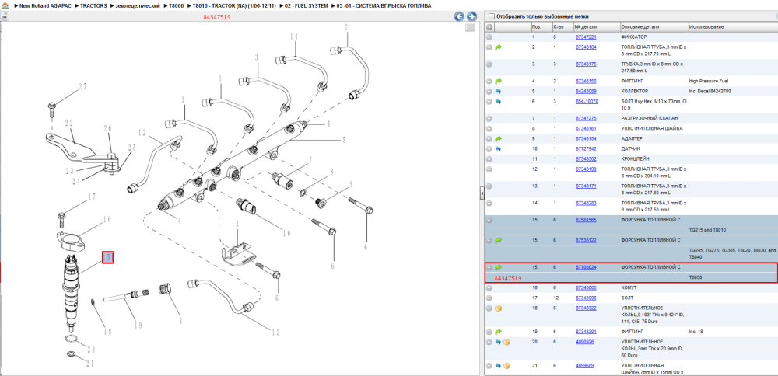The width and height of the screenshot is (778, 376).
Task: Open 03-01 СИСТЕМА ВПРЫСКА ТОПЛИВА breadcrumb
Action: [384, 5]
